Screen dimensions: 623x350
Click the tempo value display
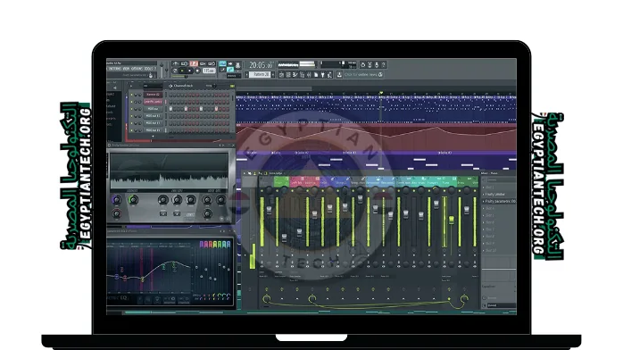210,71
